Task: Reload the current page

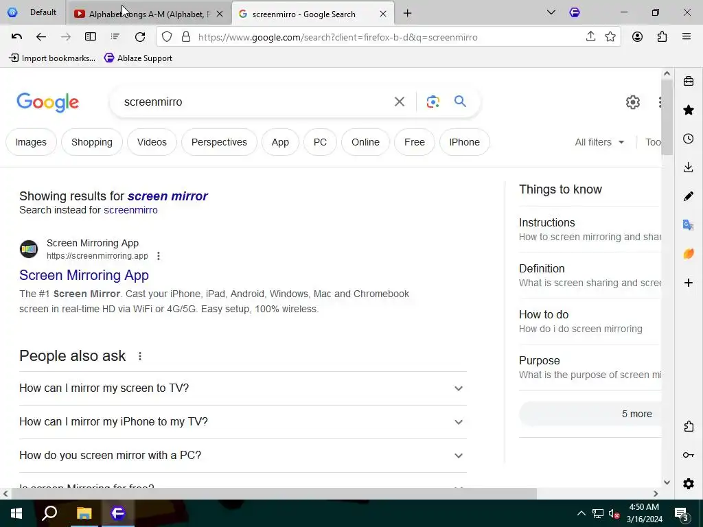Action: [140, 37]
